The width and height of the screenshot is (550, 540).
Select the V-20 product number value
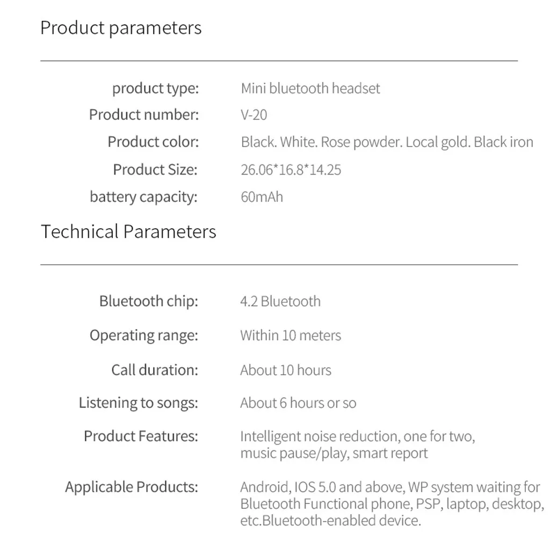pos(254,115)
